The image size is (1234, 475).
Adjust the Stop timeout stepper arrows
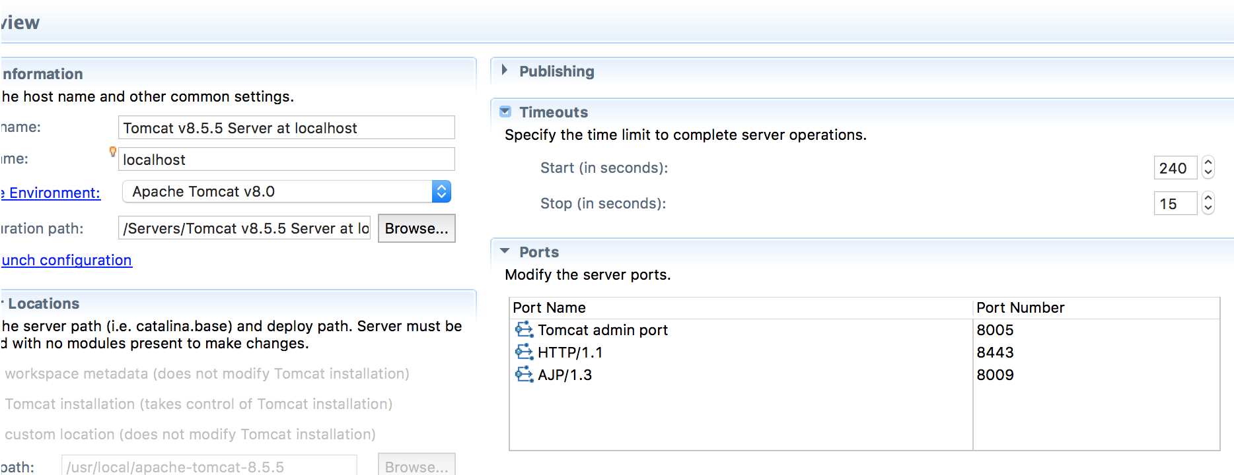tap(1208, 203)
